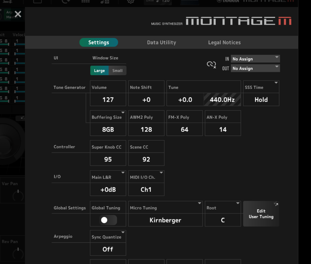Switch to the Data Utility tab
The height and width of the screenshot is (264, 311).
161,42
